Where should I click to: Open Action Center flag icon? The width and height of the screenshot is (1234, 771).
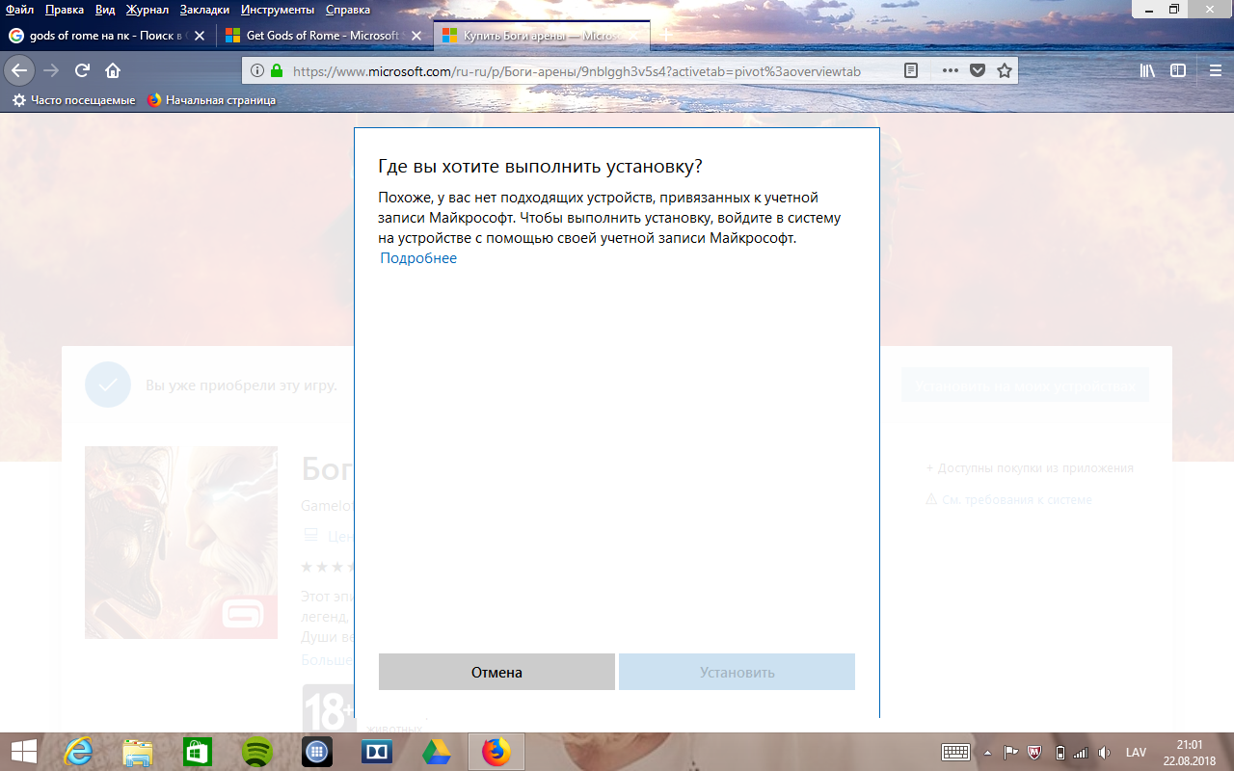click(1011, 753)
